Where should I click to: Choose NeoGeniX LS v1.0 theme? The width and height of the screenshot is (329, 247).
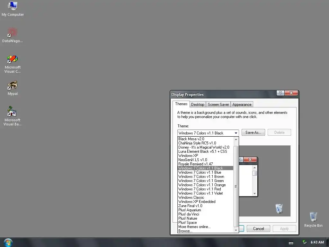pyautogui.click(x=205, y=160)
